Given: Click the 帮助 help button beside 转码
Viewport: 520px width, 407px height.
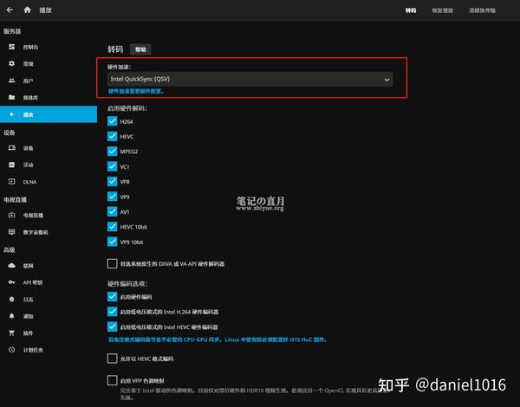Looking at the screenshot, I should (x=140, y=49).
